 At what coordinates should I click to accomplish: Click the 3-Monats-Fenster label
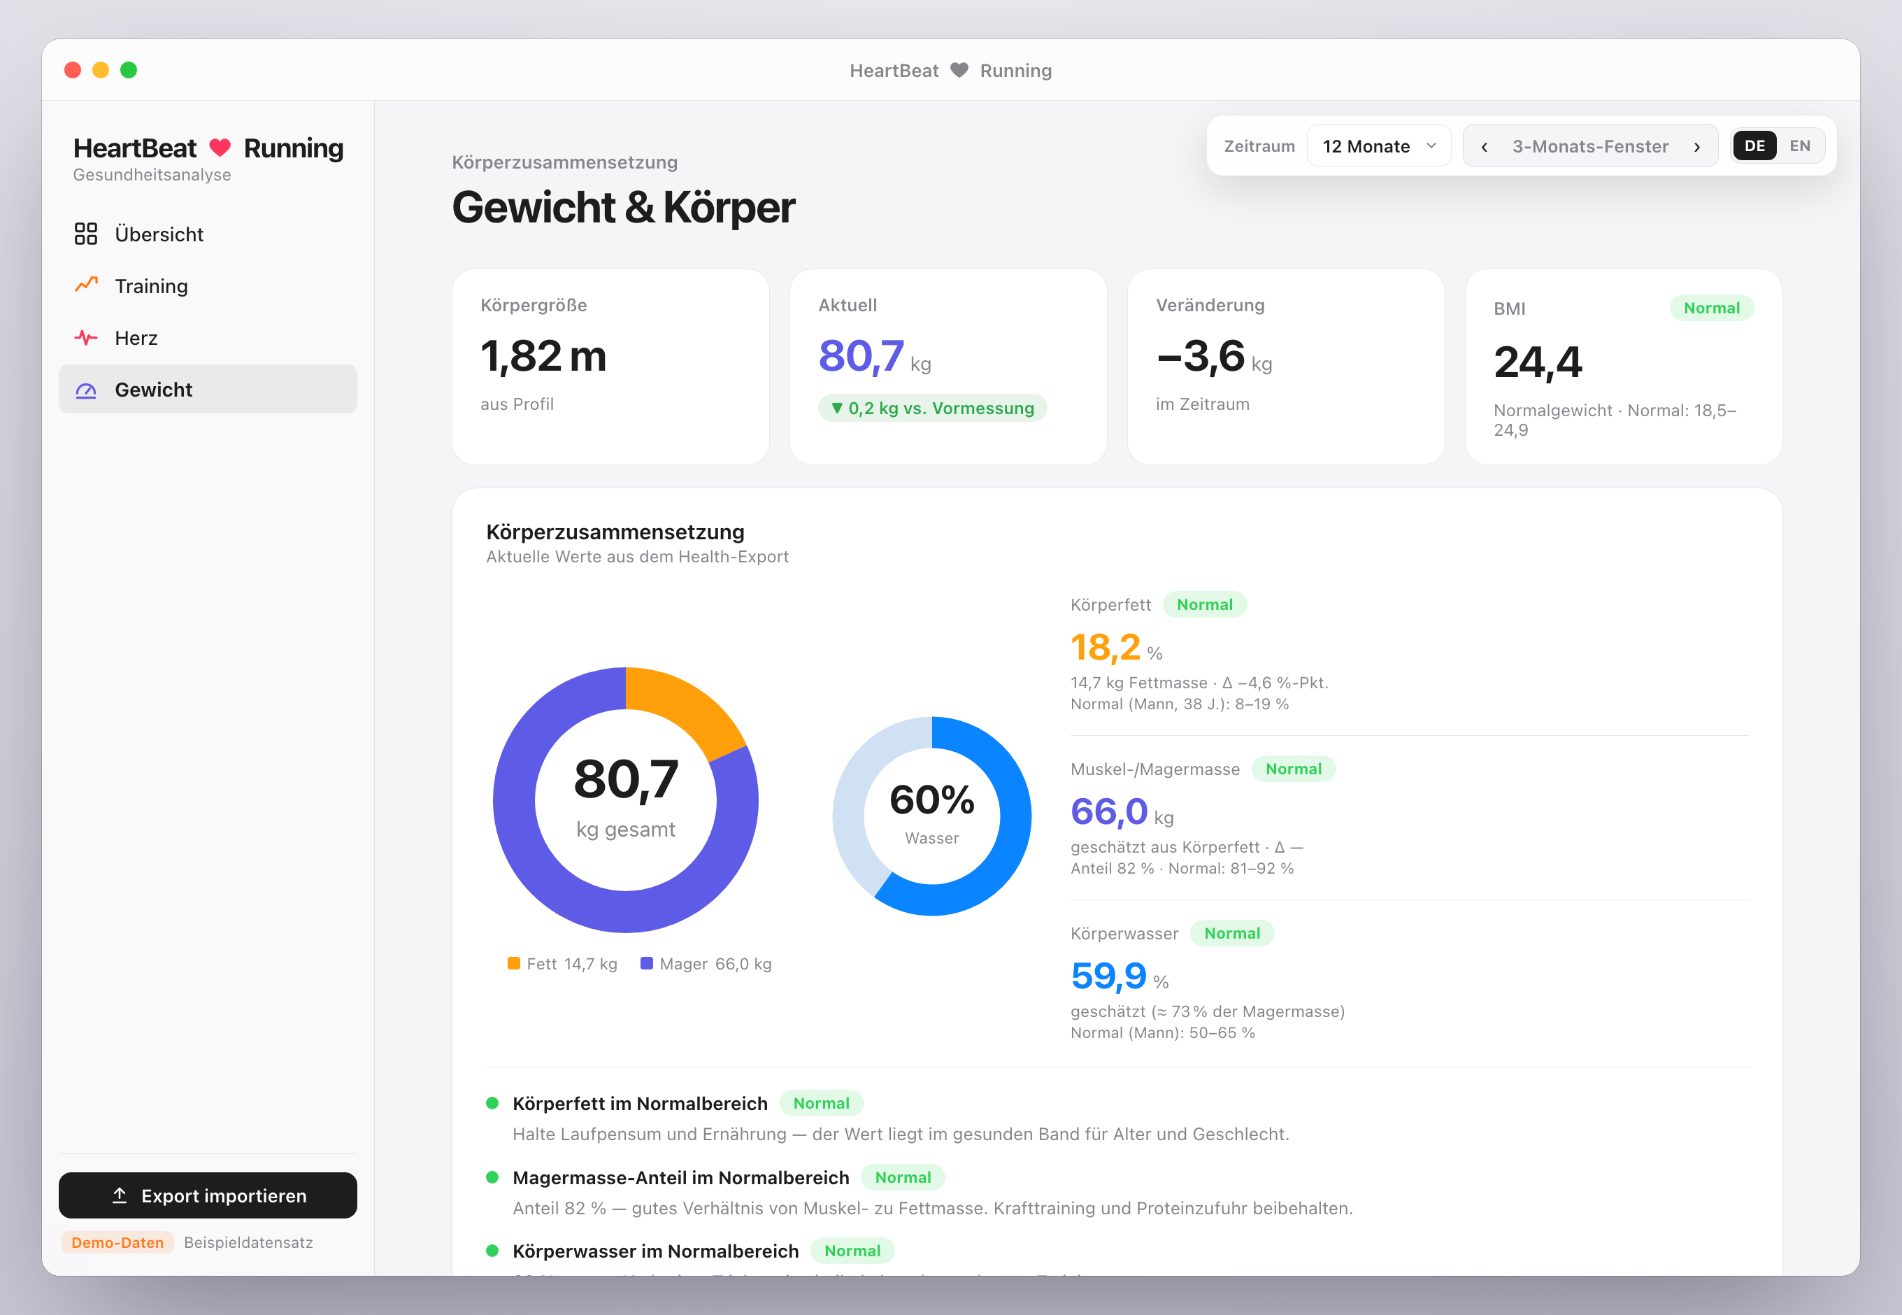tap(1590, 145)
